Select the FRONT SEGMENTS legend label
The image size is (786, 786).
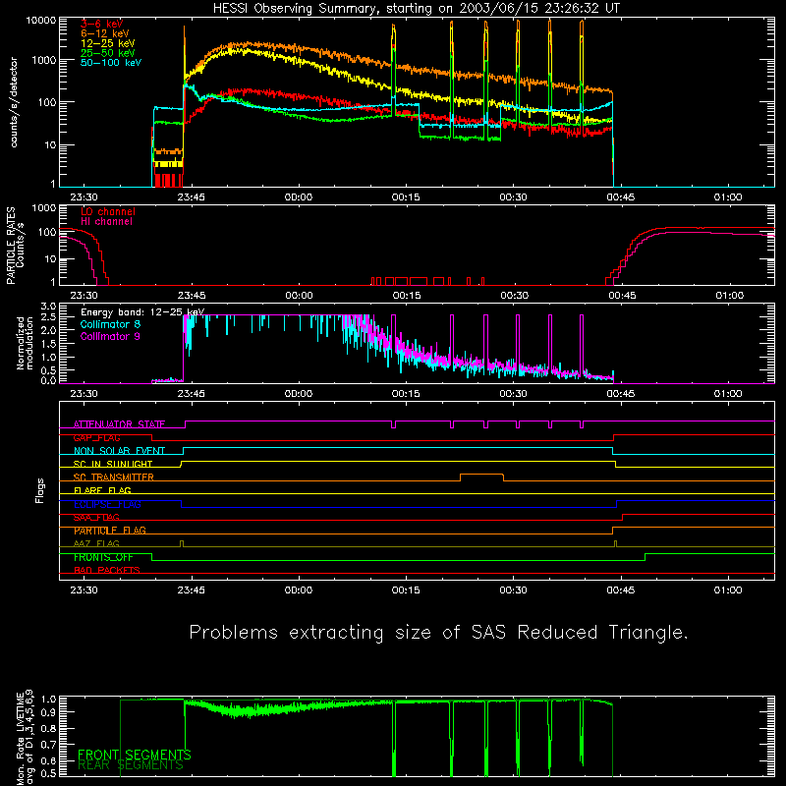click(135, 755)
